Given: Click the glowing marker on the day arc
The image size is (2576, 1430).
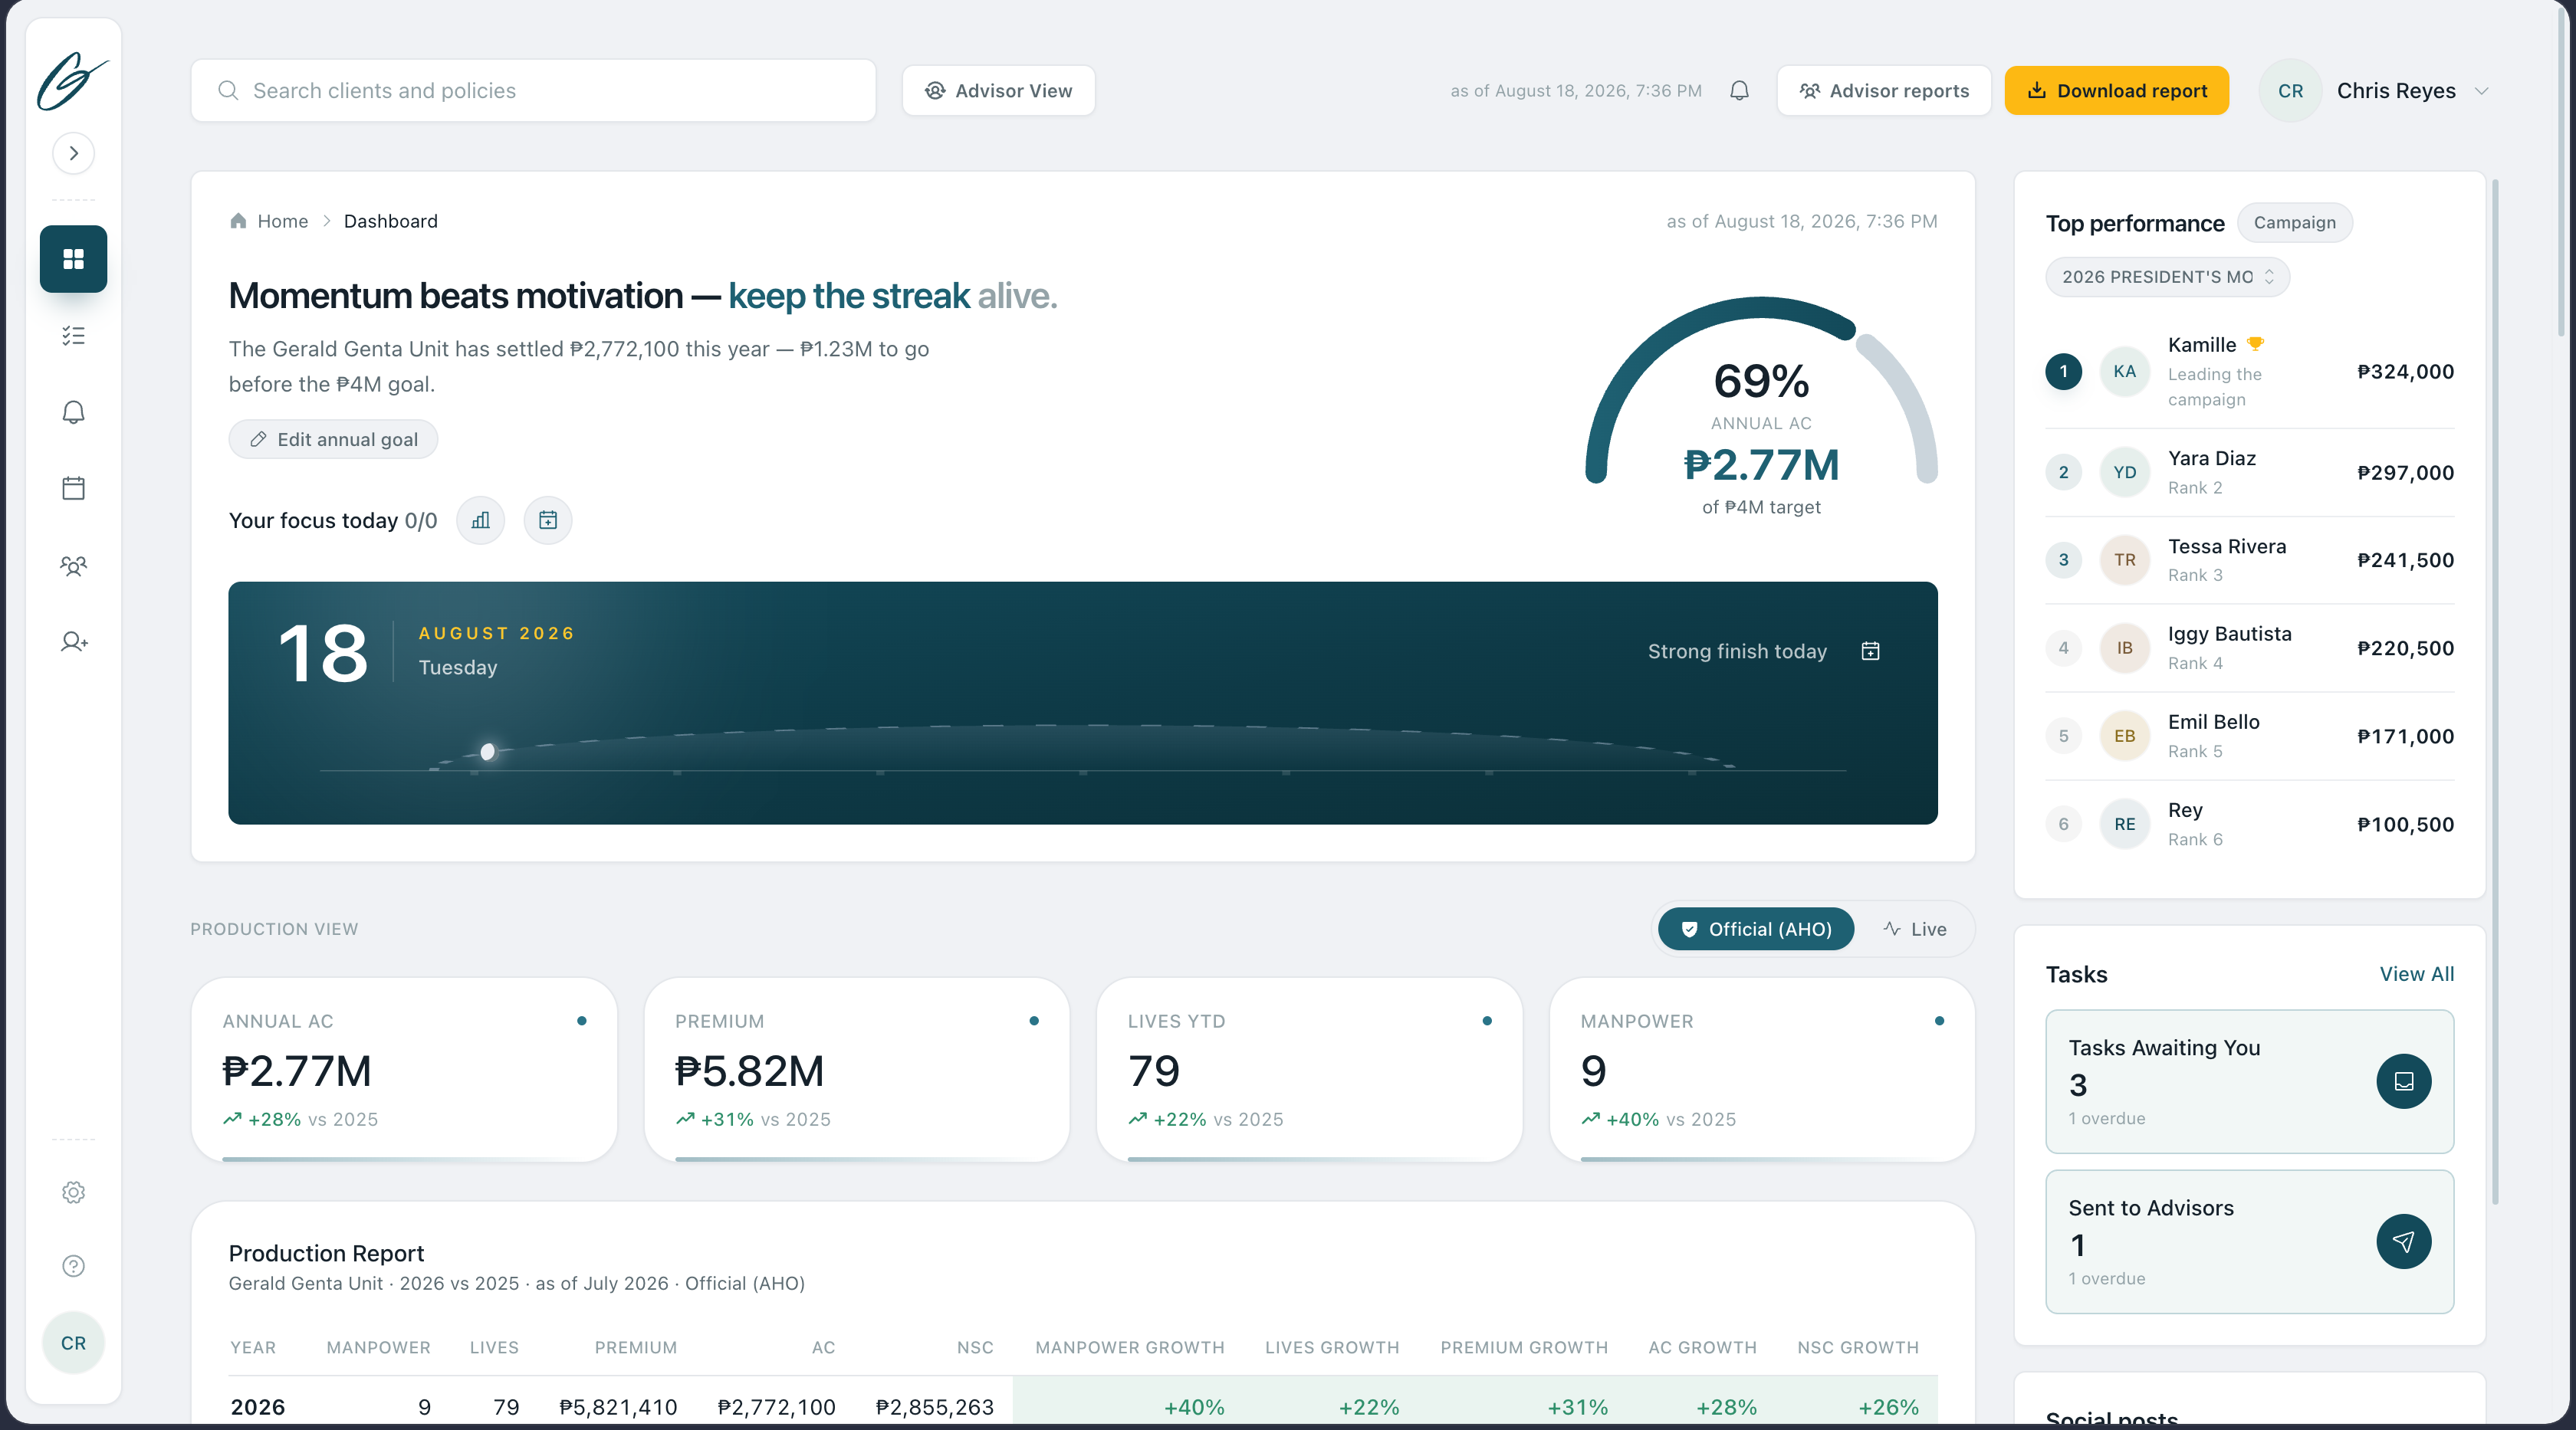Looking at the screenshot, I should [488, 752].
